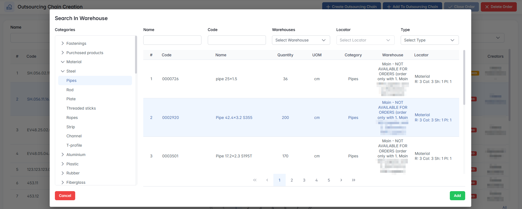Expand the Rubber category chevron
Viewport: 522px width, 209px height.
pyautogui.click(x=63, y=173)
